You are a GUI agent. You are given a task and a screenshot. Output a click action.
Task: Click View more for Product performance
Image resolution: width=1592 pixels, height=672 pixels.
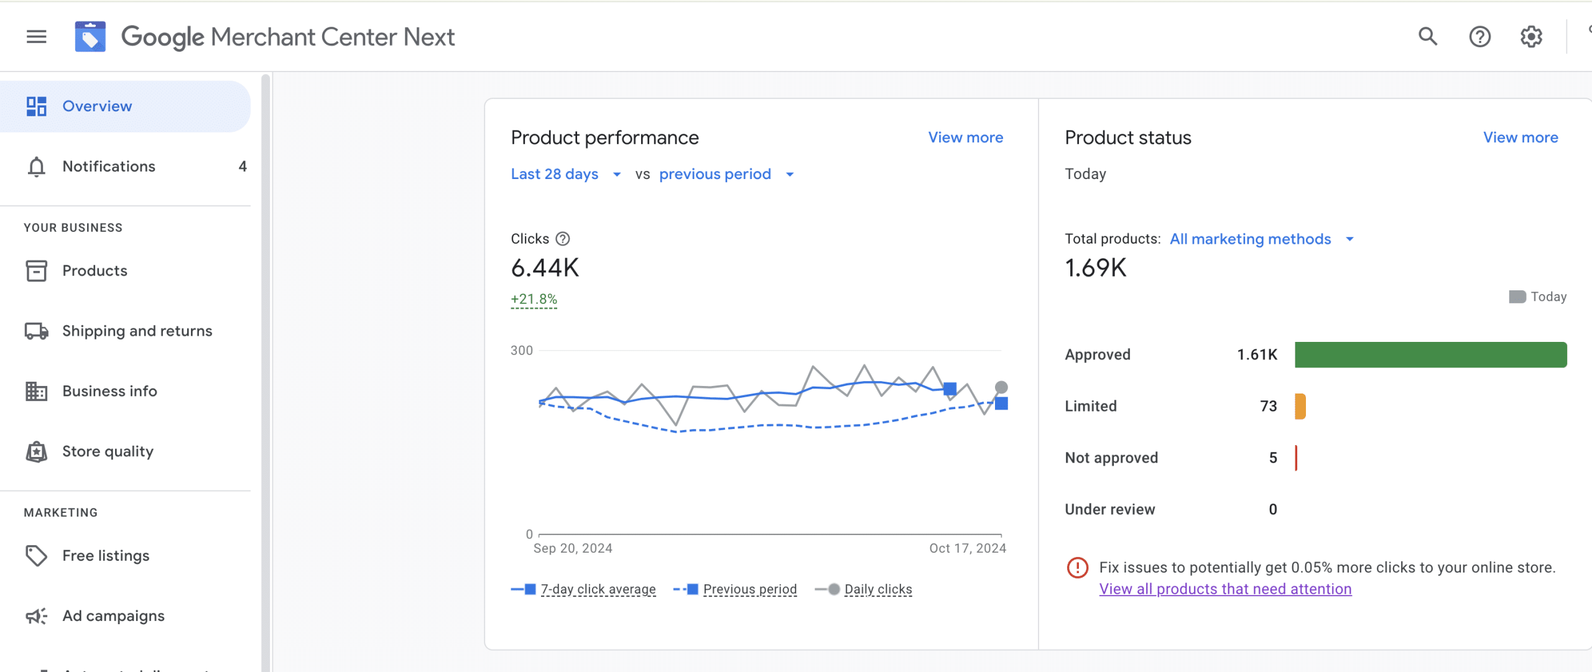coord(966,137)
